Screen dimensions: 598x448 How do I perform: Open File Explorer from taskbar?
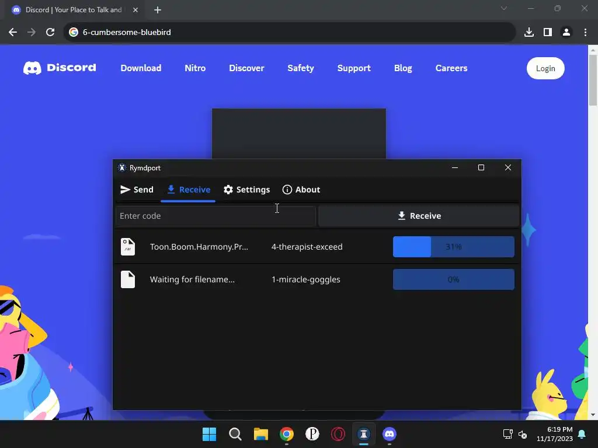click(x=261, y=434)
